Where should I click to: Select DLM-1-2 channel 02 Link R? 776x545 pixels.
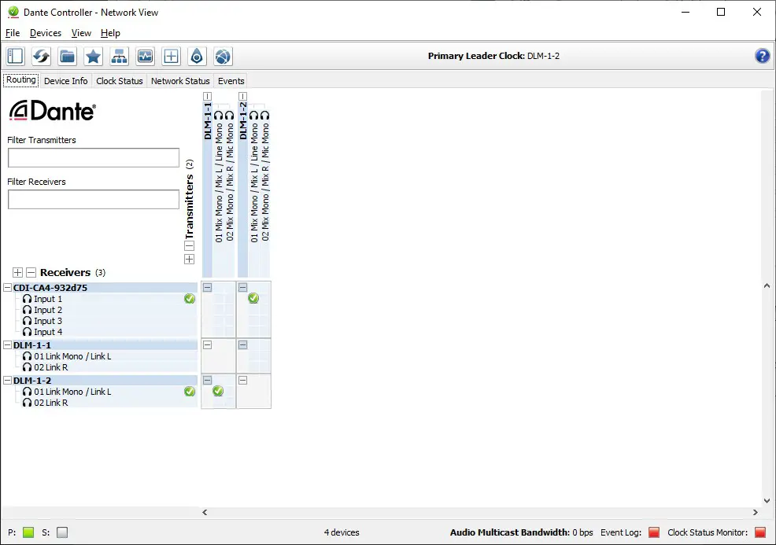pos(51,403)
